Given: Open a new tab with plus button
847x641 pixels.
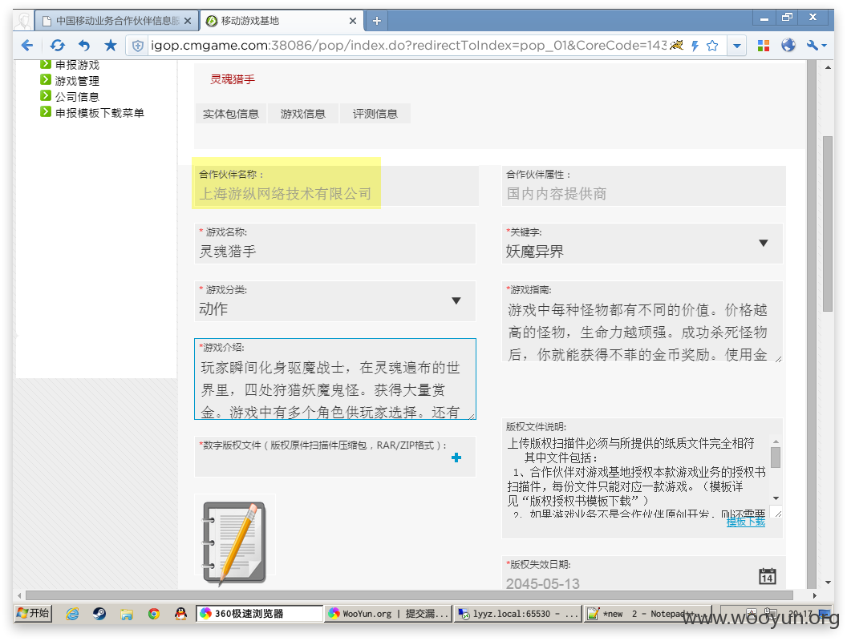Looking at the screenshot, I should pyautogui.click(x=377, y=21).
